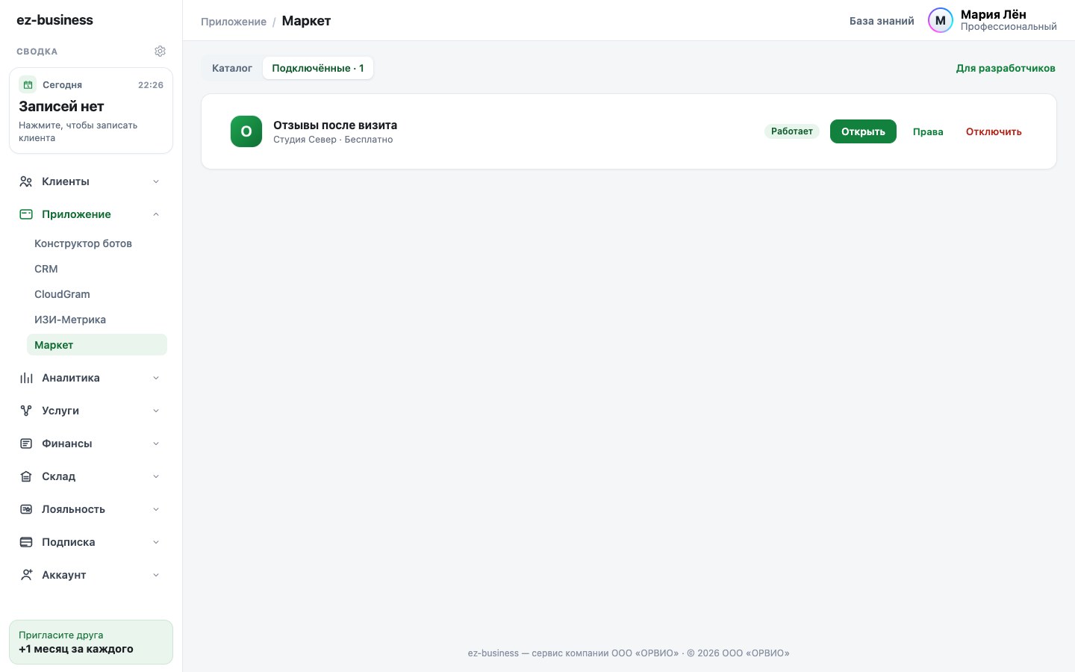
Task: Open the summary settings gear icon
Action: (160, 52)
